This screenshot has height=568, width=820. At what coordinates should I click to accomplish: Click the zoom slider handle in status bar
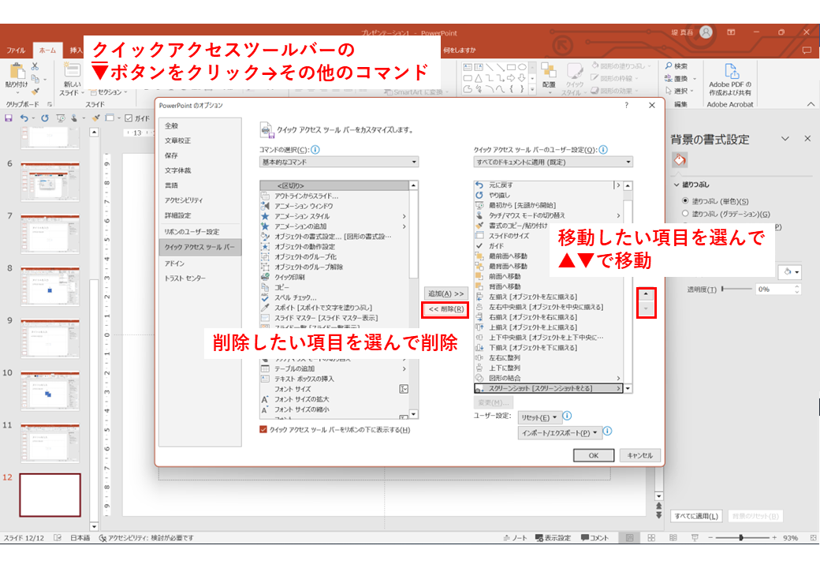741,538
